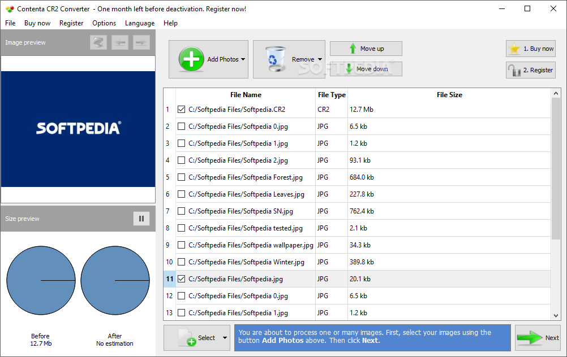Click the previous image arrow in Image preview
Image resolution: width=567 pixels, height=357 pixels.
tap(120, 42)
